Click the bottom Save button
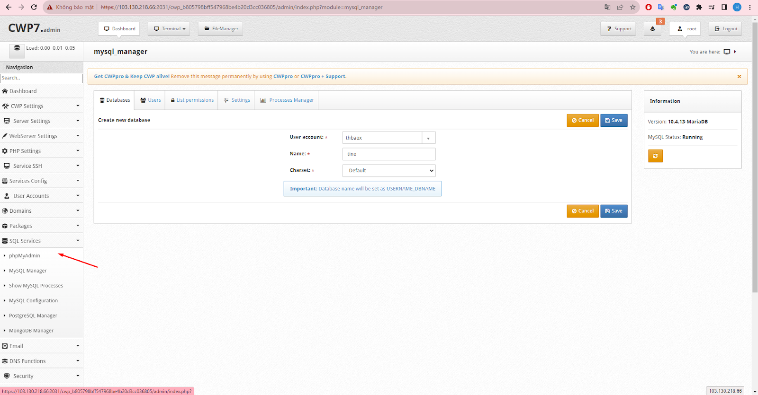758x395 pixels. pyautogui.click(x=614, y=211)
